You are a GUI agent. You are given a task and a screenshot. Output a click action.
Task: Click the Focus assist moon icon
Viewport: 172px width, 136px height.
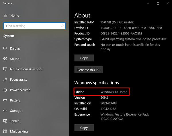pyautogui.click(x=5, y=79)
